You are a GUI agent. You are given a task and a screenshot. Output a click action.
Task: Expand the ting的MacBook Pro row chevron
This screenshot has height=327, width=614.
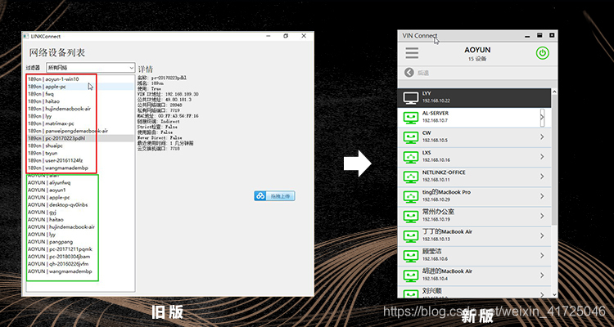[x=542, y=196]
